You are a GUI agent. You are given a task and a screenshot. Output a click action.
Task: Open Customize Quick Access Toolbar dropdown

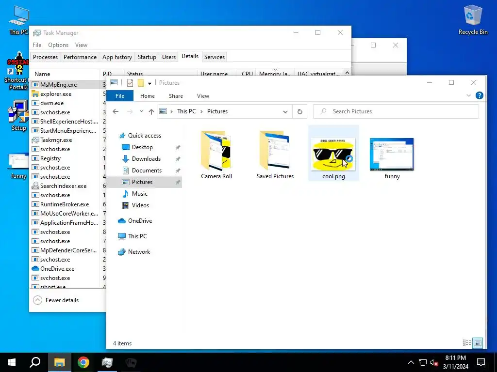point(149,83)
